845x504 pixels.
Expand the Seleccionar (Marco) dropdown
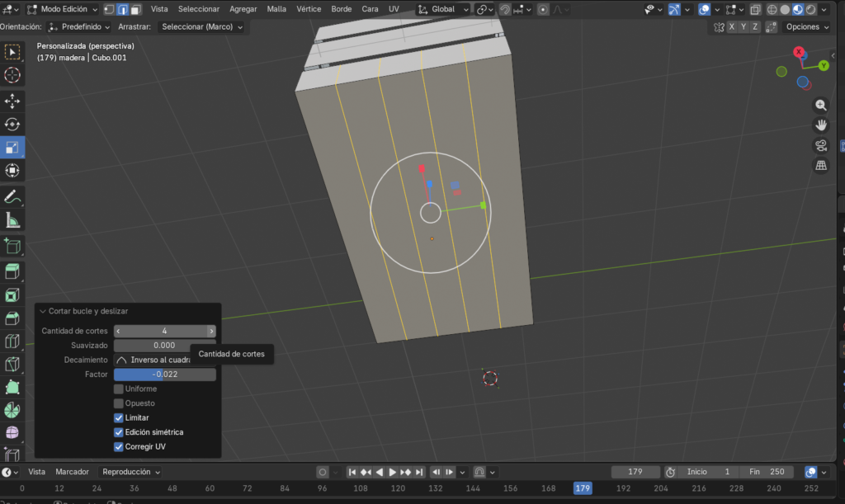coord(202,26)
